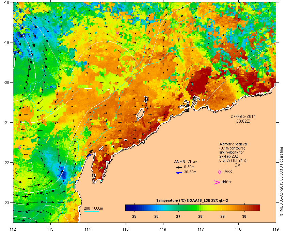
Task: Click the longitude axis label 112
Action: click(x=13, y=229)
